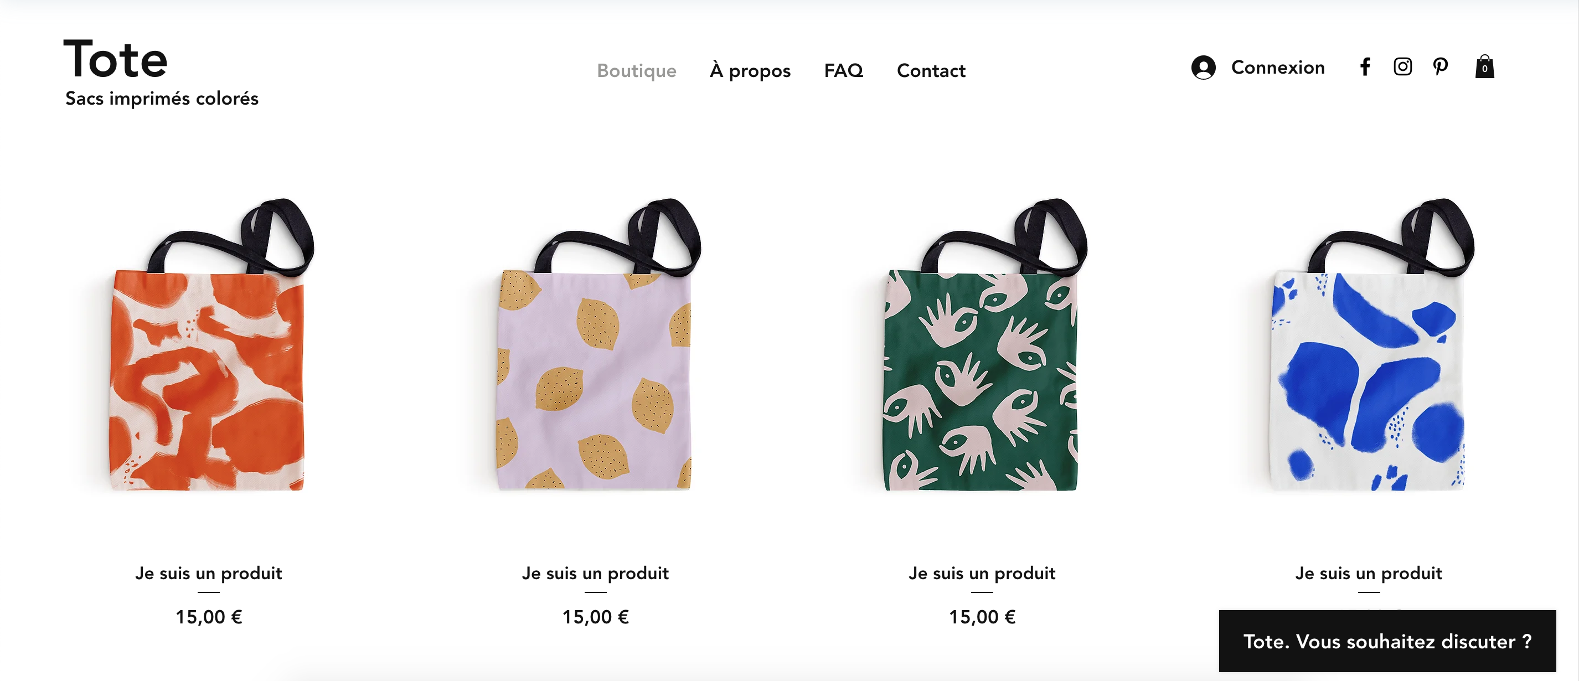Screen dimensions: 1579x681
Task: Go to the Boutique menu item
Action: click(x=636, y=70)
